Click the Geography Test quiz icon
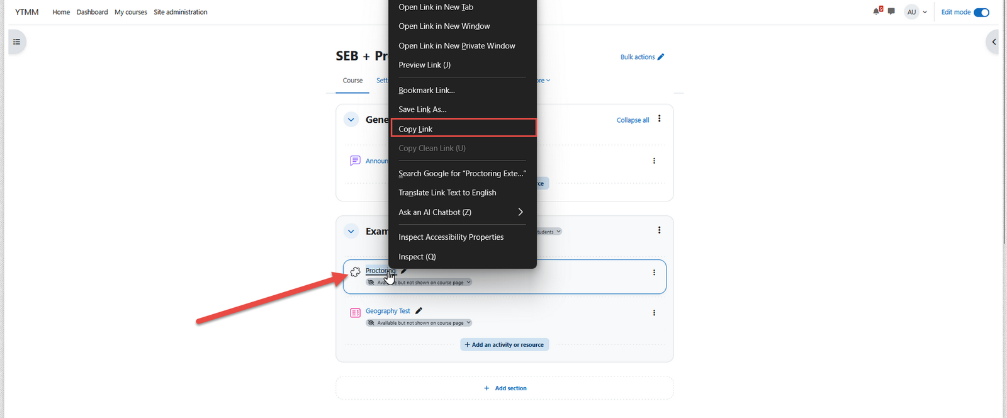Viewport: 1007px width, 418px height. [x=355, y=312]
